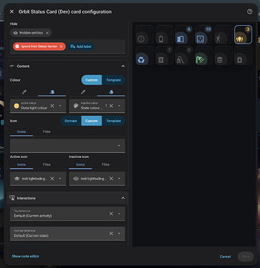Clear the Inactive icon value
Image resolution: width=260 pixels, height=268 pixels.
point(111,179)
